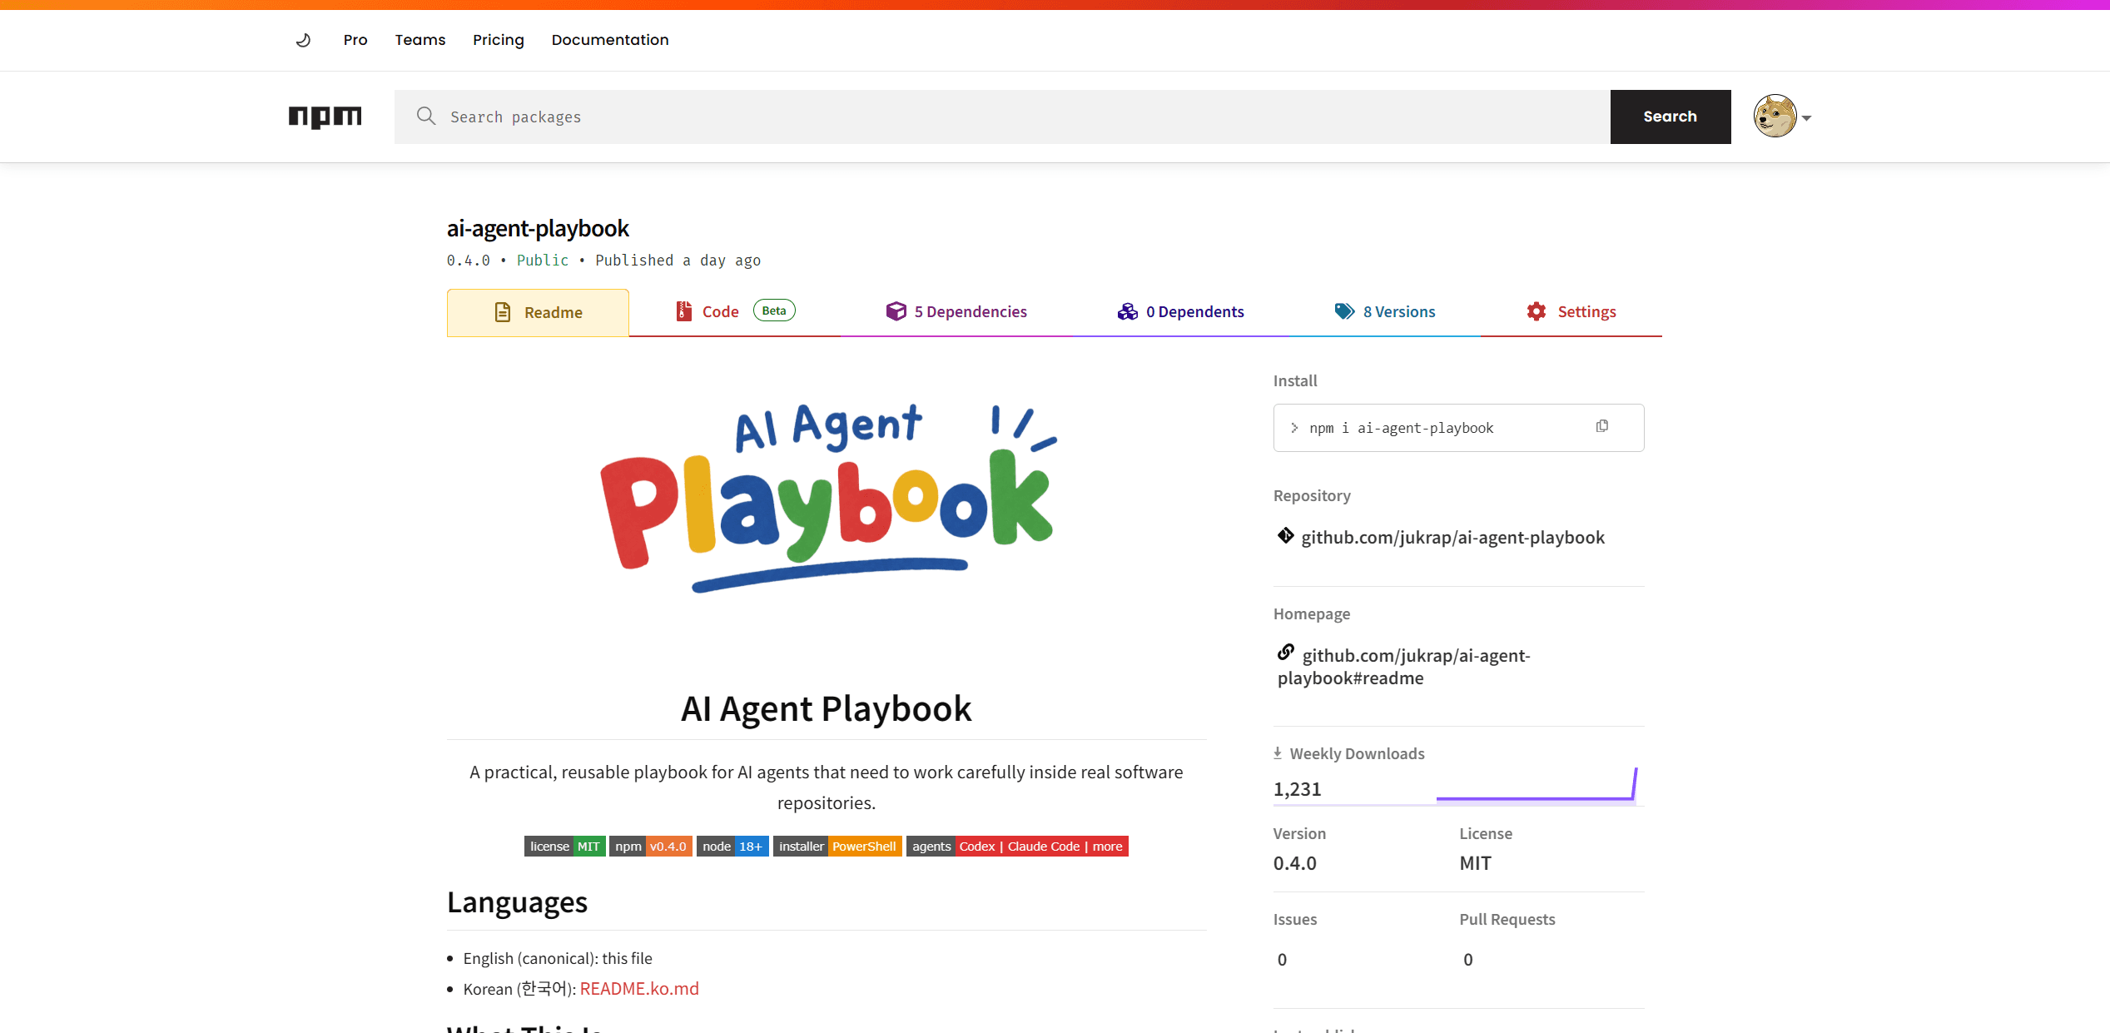
Task: Select the Readme tab
Action: 538,312
